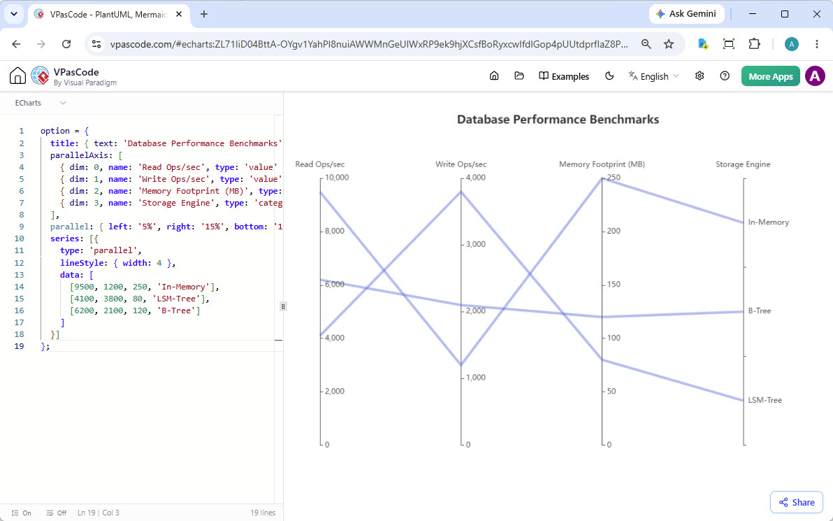Click the panel splitter handle
The height and width of the screenshot is (521, 833).
tap(283, 306)
